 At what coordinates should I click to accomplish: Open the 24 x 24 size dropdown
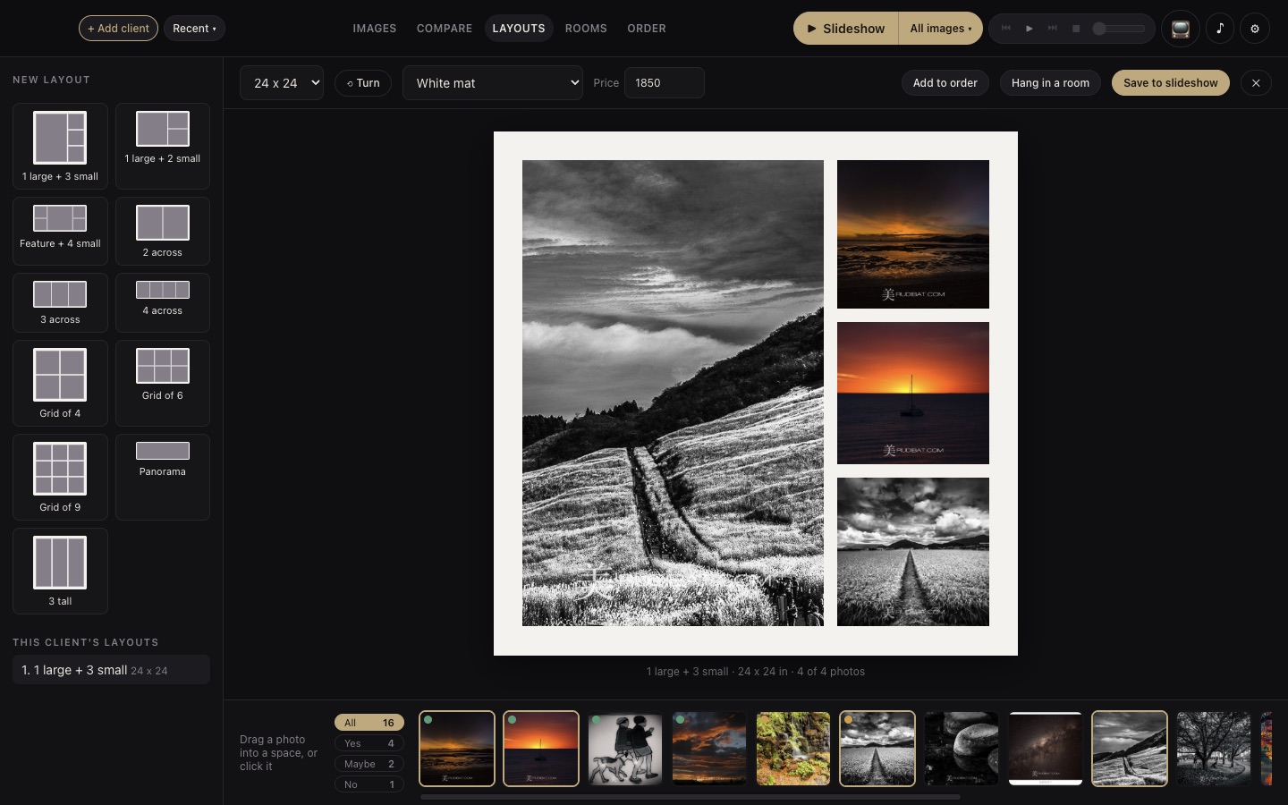point(282,83)
